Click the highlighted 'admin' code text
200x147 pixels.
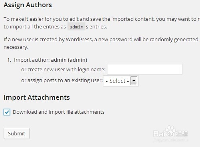(76, 27)
